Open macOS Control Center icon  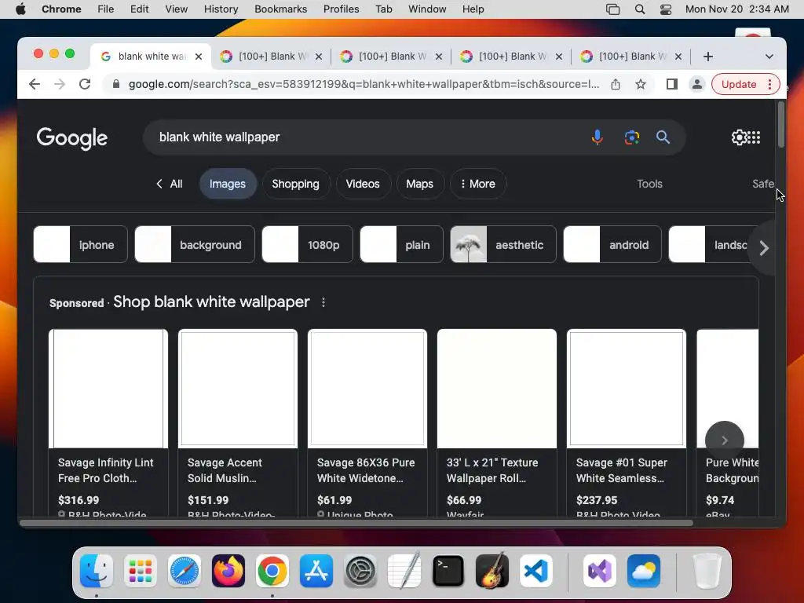click(666, 9)
